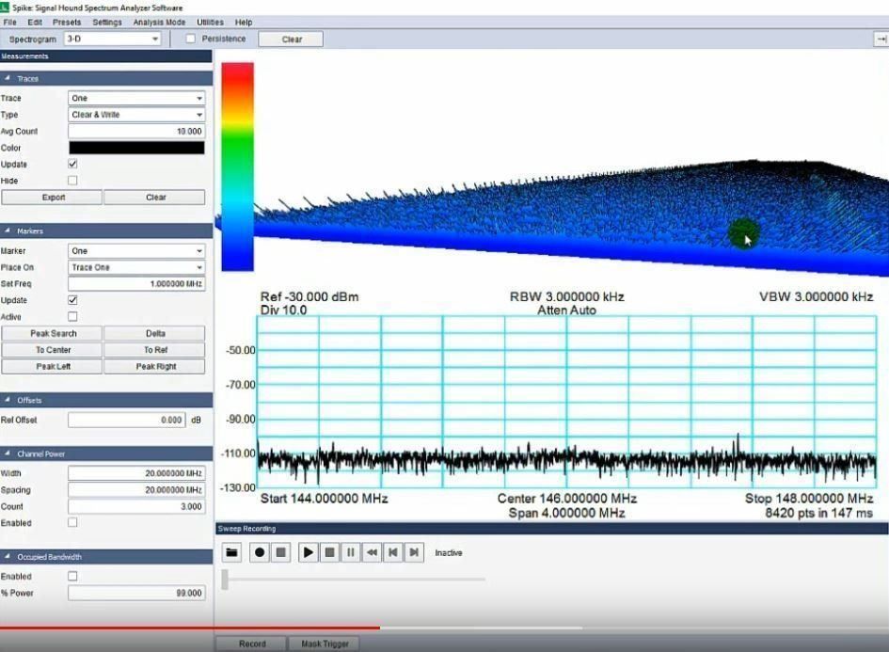Play the sweep recording
The image size is (889, 652).
click(308, 552)
